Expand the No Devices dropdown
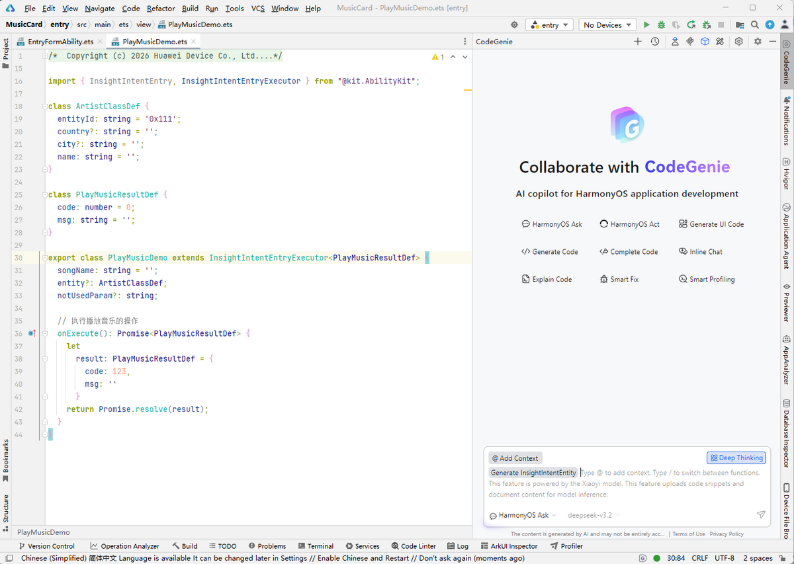The width and height of the screenshot is (794, 564). tap(607, 25)
